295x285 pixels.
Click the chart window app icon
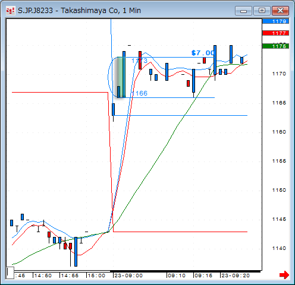(10, 10)
